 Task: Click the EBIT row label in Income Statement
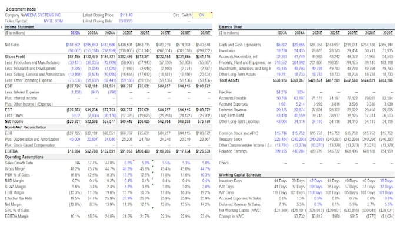click(x=9, y=86)
